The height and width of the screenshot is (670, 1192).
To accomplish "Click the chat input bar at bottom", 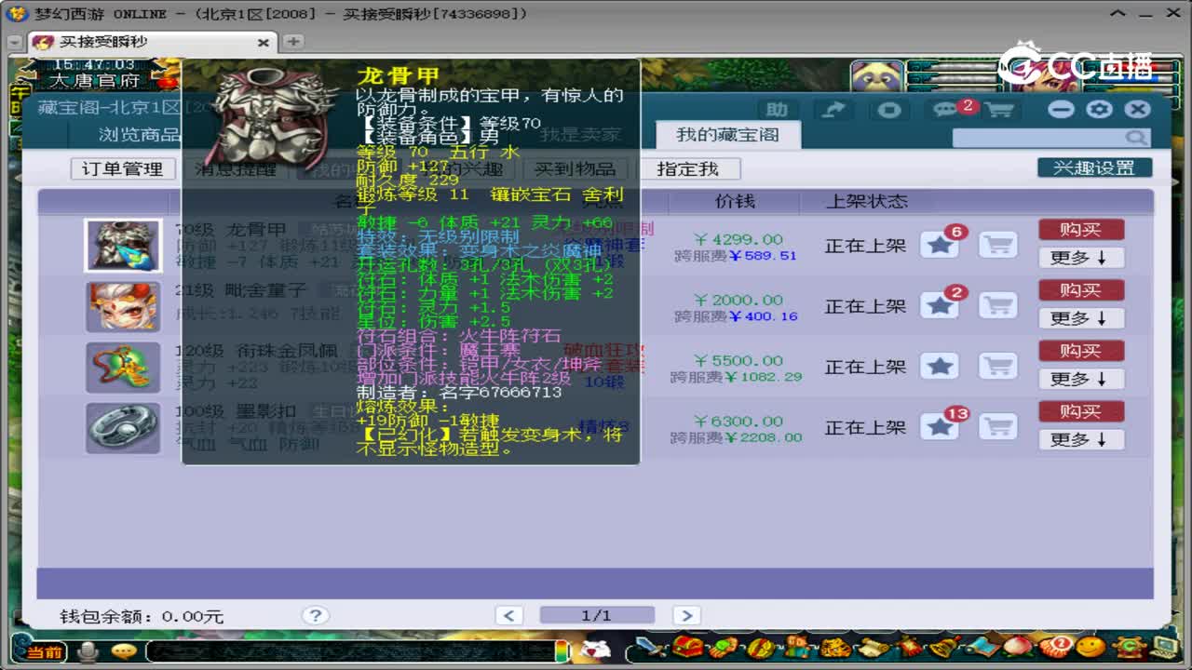I will pyautogui.click(x=350, y=650).
